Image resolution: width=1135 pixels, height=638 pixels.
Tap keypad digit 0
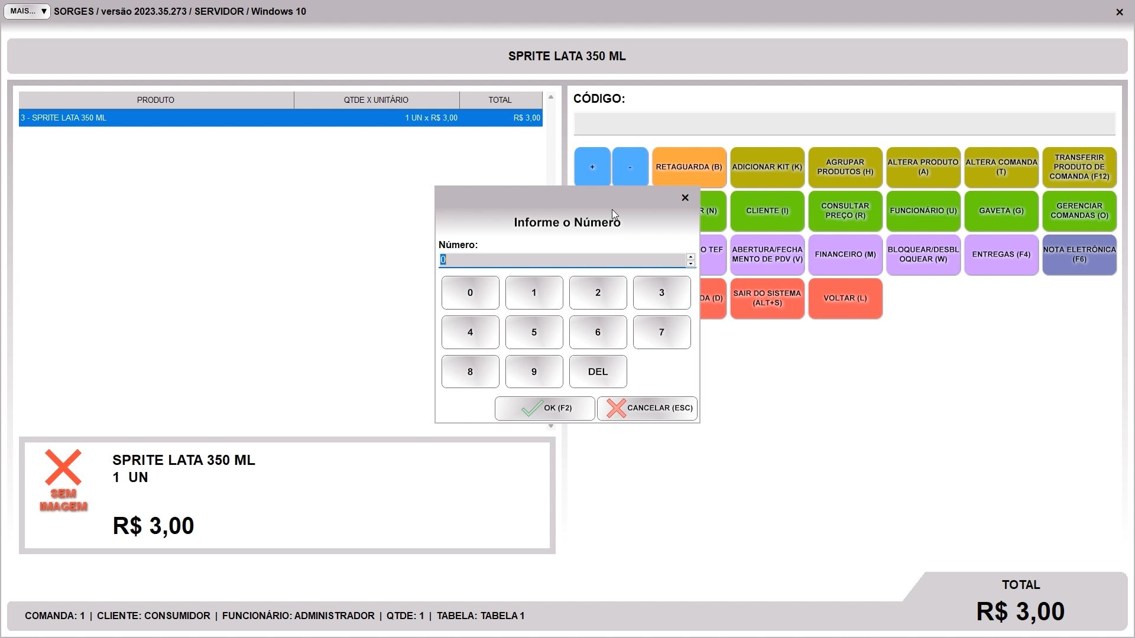point(470,292)
